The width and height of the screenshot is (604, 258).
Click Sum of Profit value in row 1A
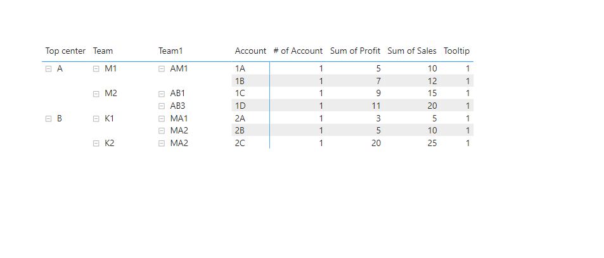point(378,69)
